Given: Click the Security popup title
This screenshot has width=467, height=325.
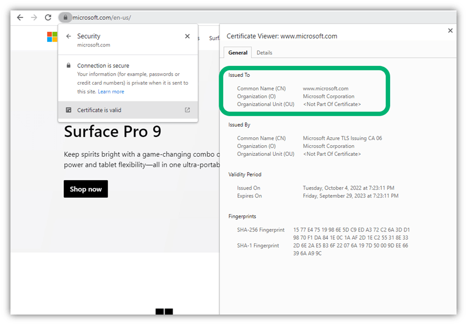Looking at the screenshot, I should click(89, 36).
